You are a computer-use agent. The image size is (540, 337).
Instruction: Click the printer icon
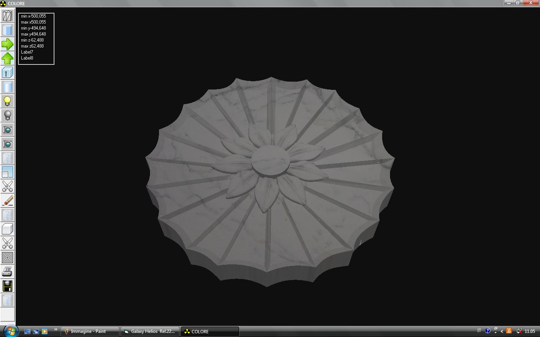pos(7,272)
